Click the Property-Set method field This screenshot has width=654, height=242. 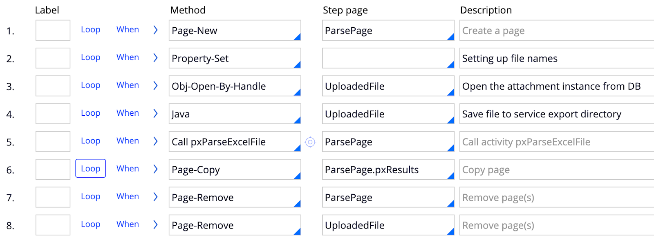point(231,58)
